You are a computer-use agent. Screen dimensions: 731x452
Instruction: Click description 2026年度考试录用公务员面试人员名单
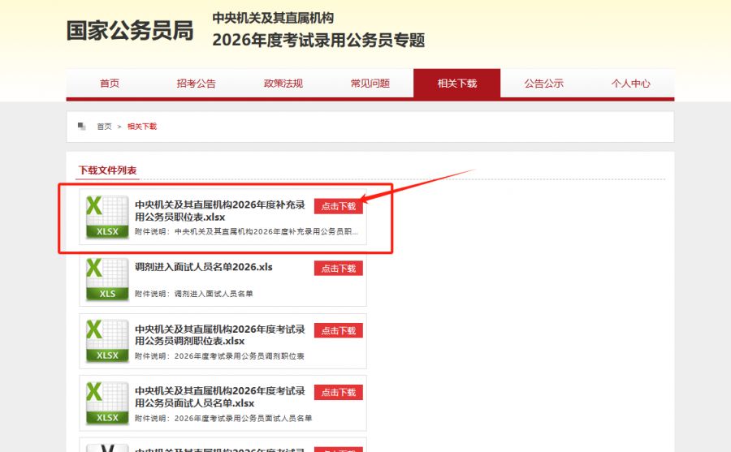click(x=223, y=419)
